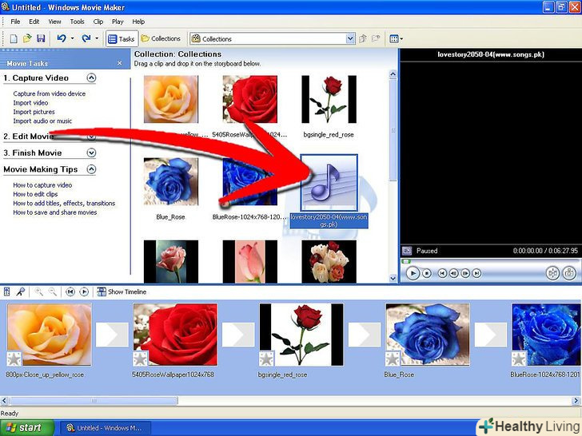
Task: Close the Movie Tasks pane
Action: point(120,63)
